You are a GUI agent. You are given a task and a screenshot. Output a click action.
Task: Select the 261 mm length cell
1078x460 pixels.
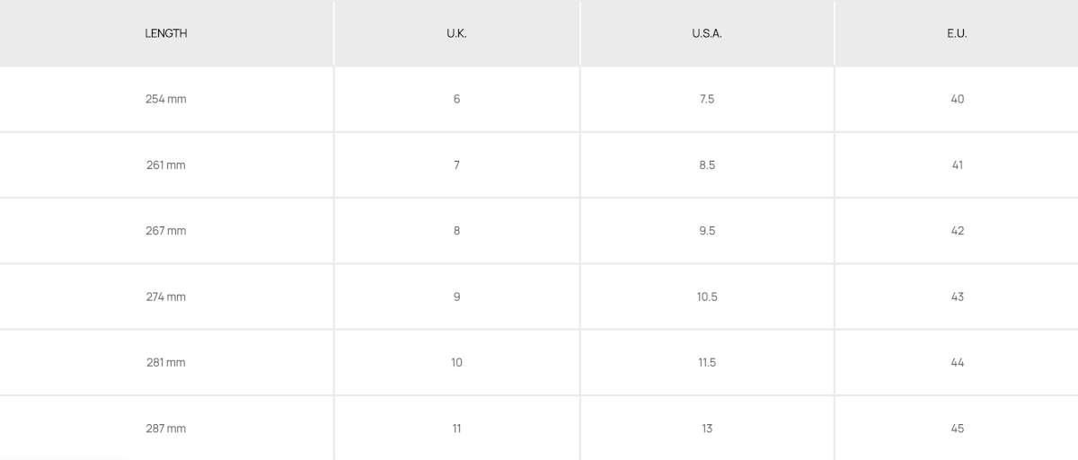(166, 165)
